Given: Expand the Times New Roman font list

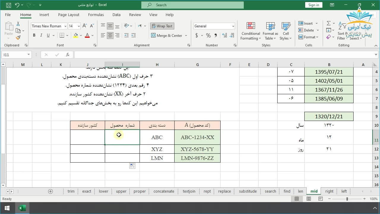Looking at the screenshot, I should (65, 26).
